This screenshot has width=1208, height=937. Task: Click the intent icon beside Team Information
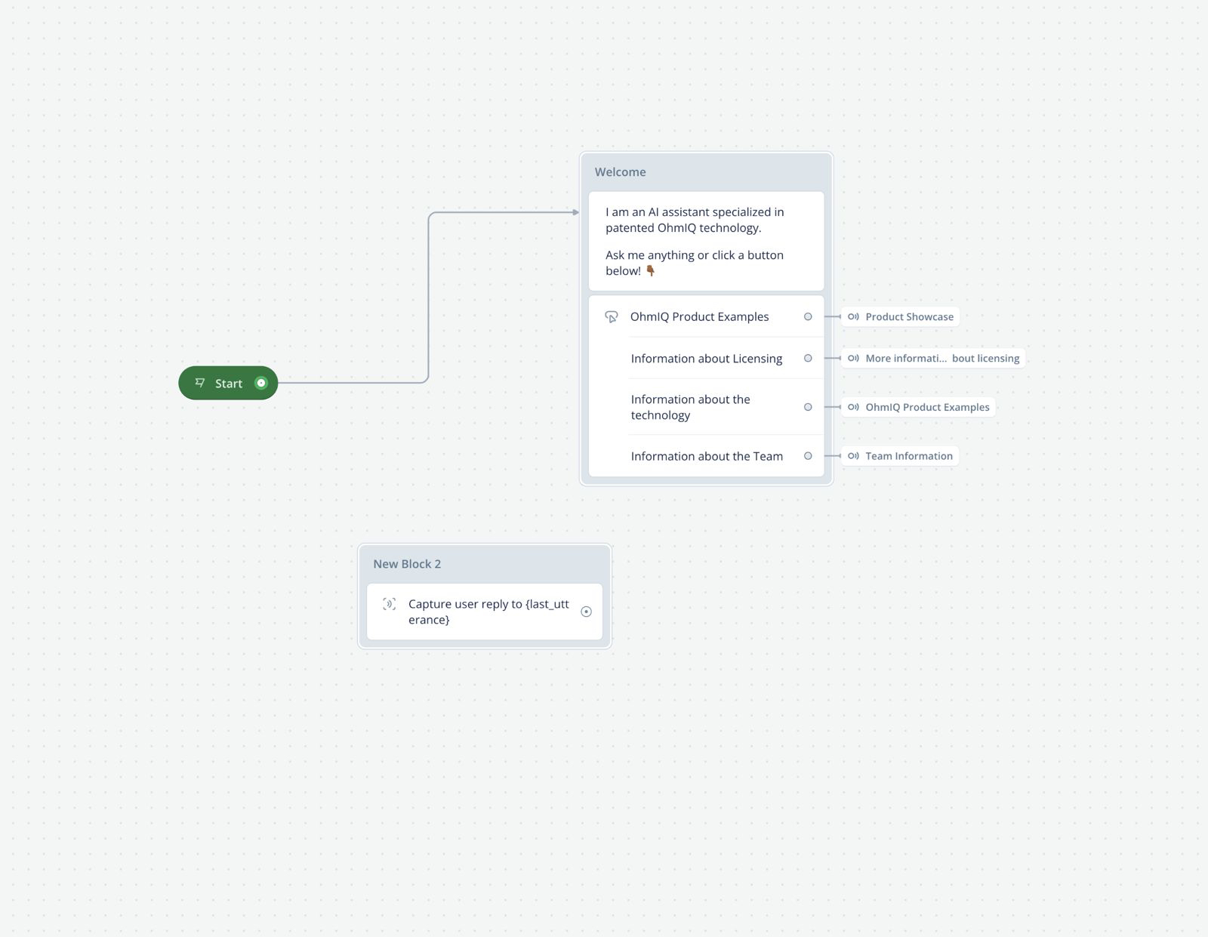click(x=853, y=456)
